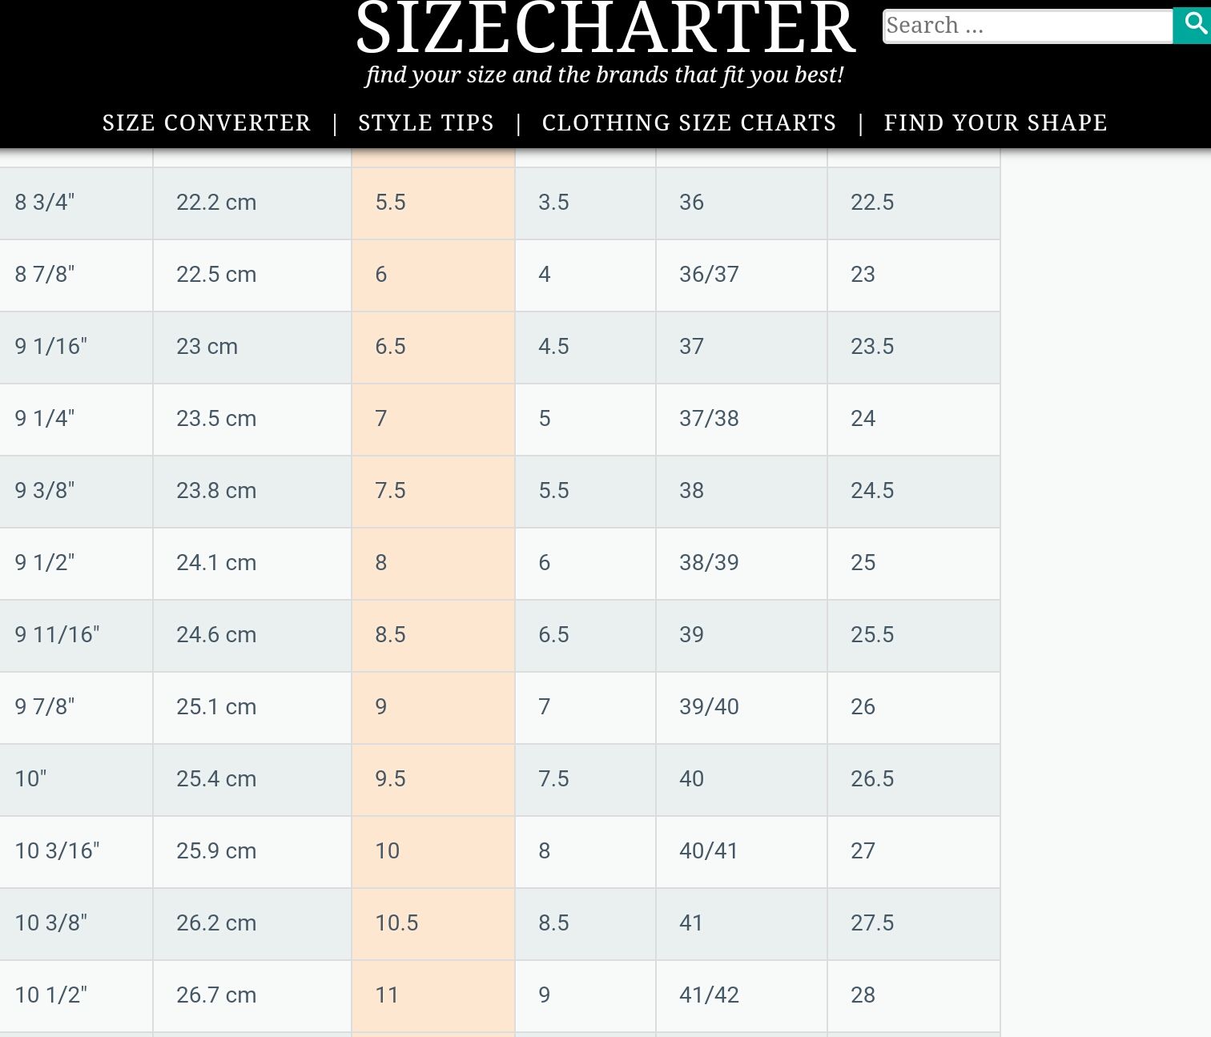1211x1037 pixels.
Task: Click the 26.7 cm cell
Action: [216, 995]
